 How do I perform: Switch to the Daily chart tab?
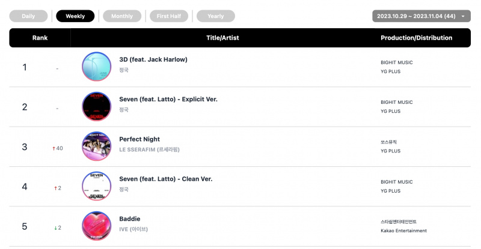(28, 16)
